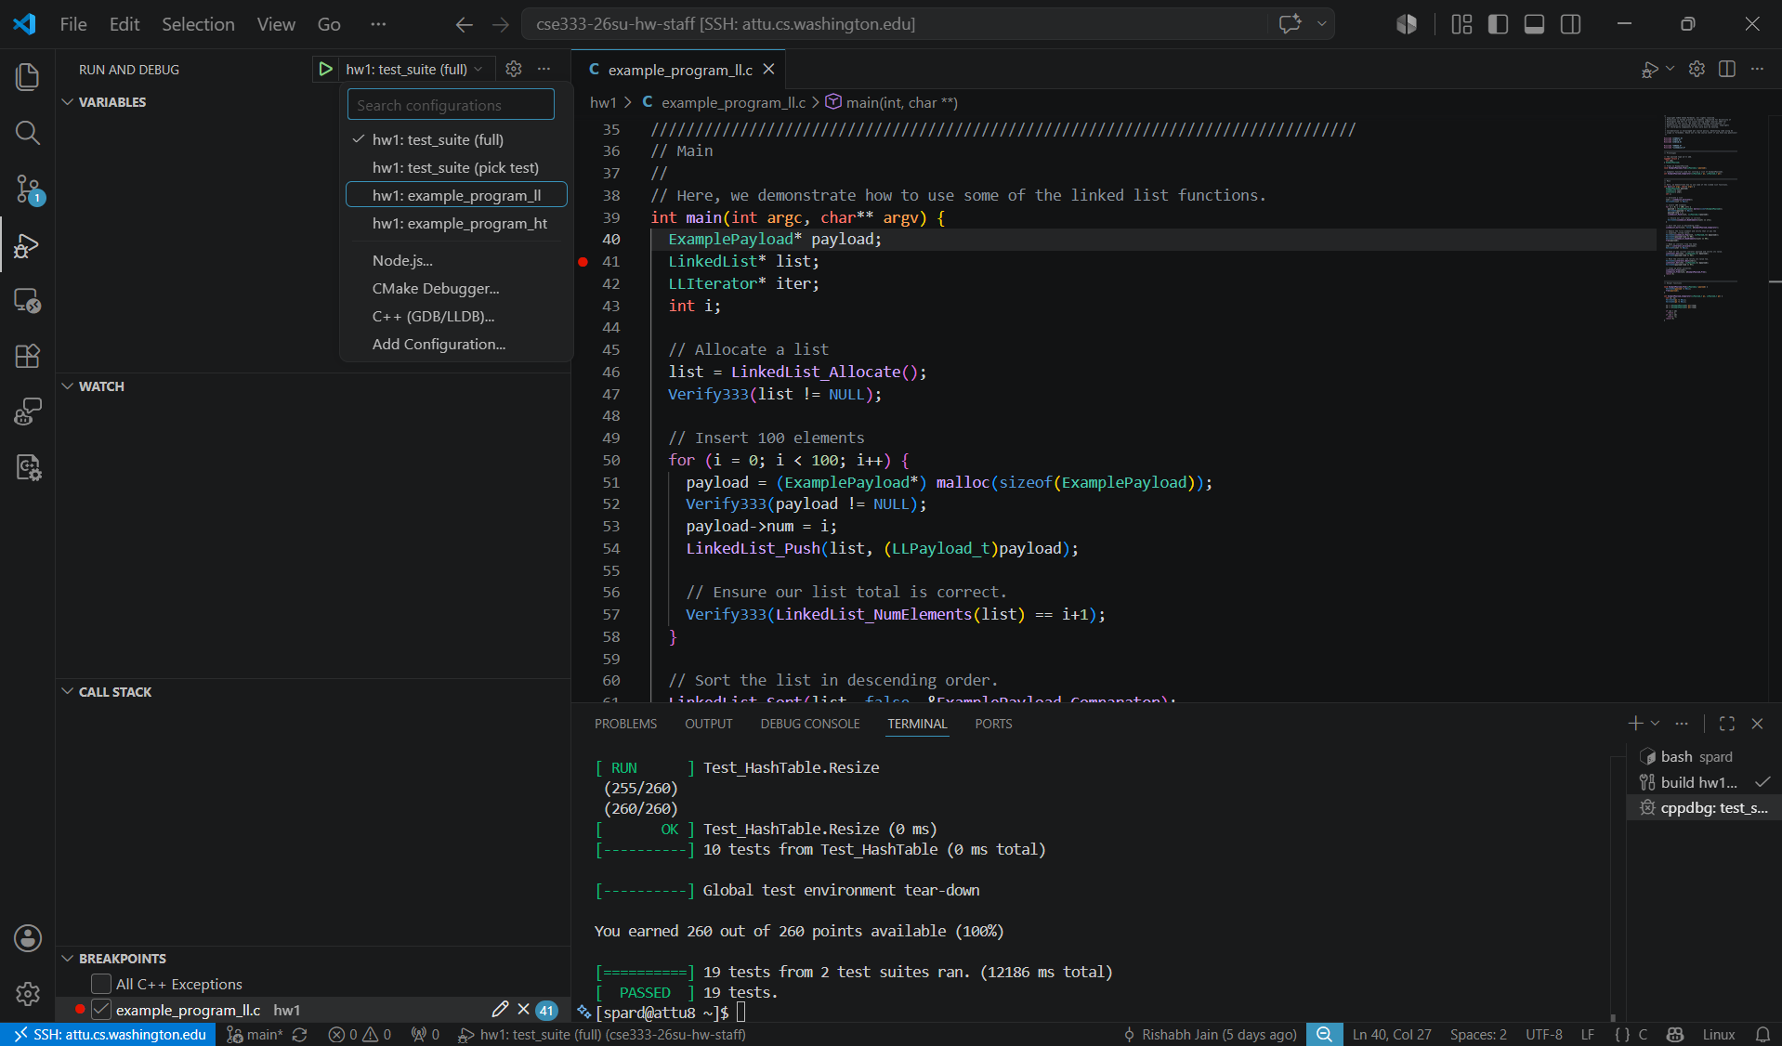Disable the example_program_ll.c breakpoint checkbox

coord(101,1010)
